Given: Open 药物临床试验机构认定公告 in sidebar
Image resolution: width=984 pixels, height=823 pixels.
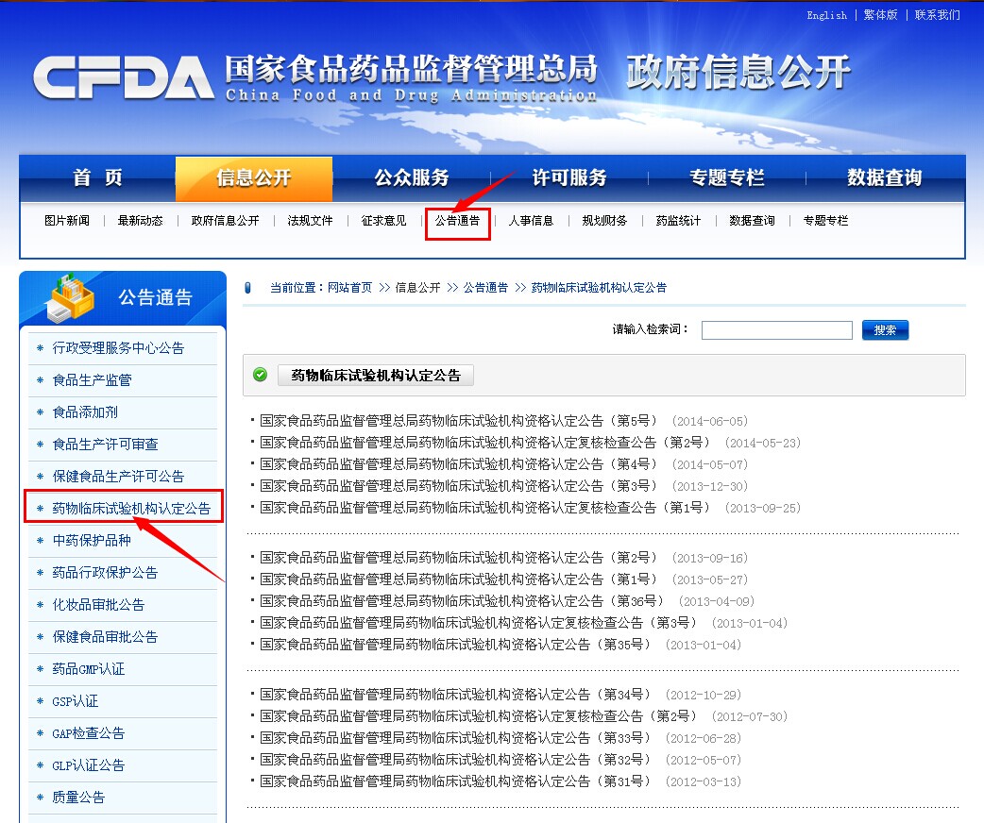Looking at the screenshot, I should (x=131, y=509).
